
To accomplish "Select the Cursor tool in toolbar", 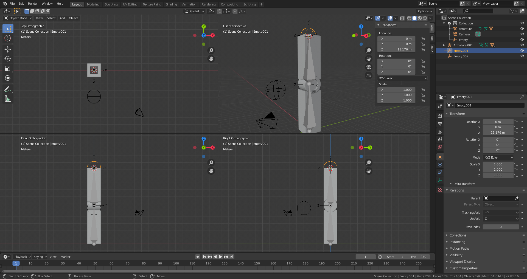I will tap(8, 38).
